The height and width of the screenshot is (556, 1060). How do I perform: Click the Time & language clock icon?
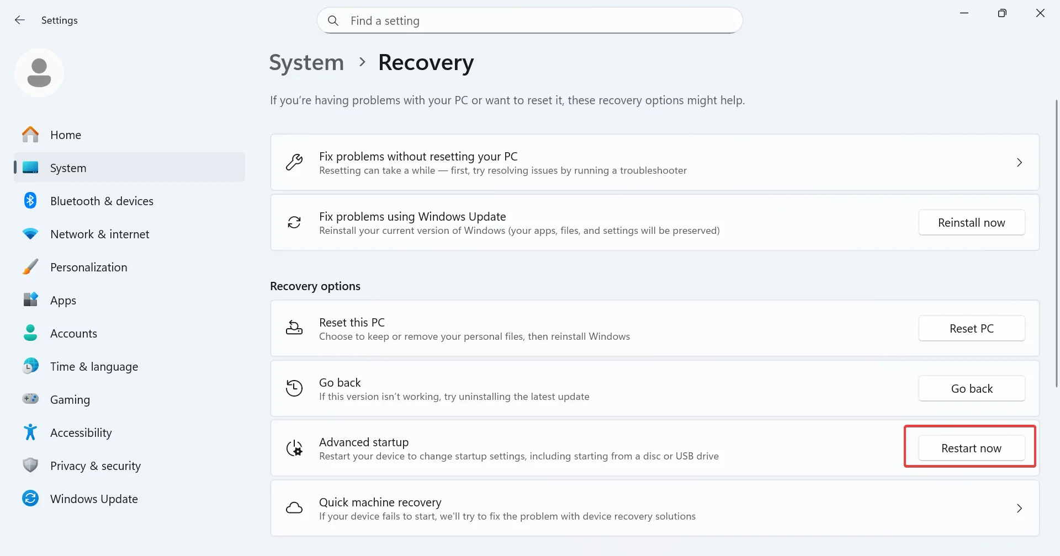pos(30,366)
